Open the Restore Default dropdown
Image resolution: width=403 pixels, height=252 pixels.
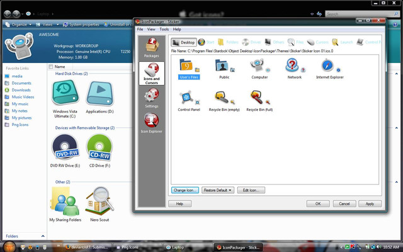(218, 190)
